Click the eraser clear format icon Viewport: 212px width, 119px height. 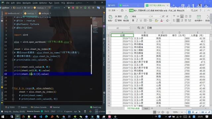coord(167,20)
